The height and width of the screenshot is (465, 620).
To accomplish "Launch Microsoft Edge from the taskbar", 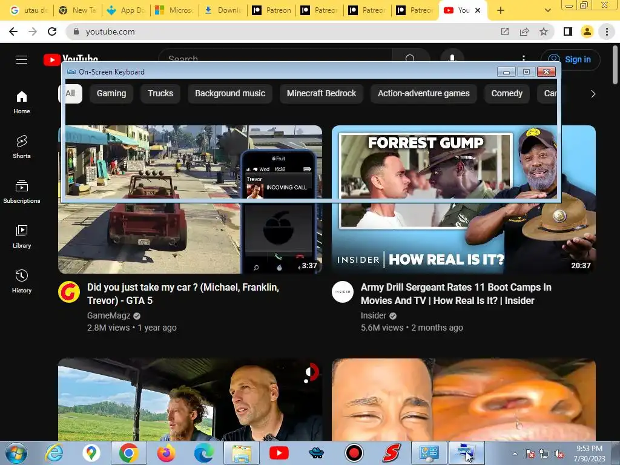I will tap(203, 453).
